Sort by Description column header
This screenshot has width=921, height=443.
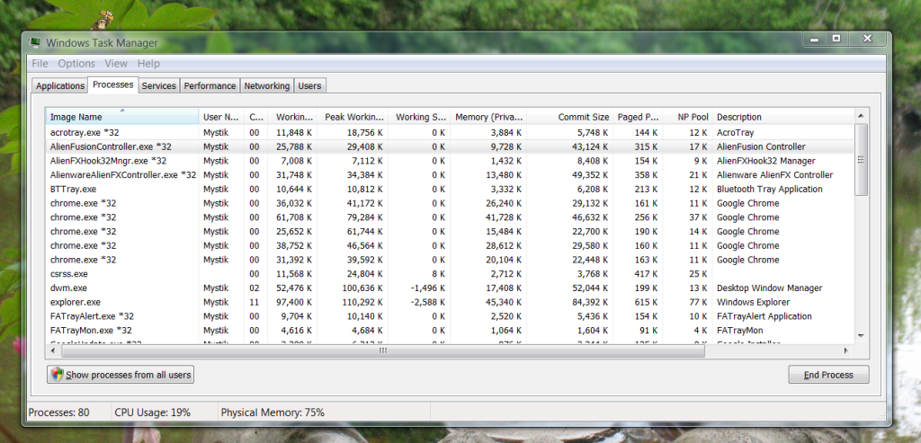pyautogui.click(x=783, y=117)
